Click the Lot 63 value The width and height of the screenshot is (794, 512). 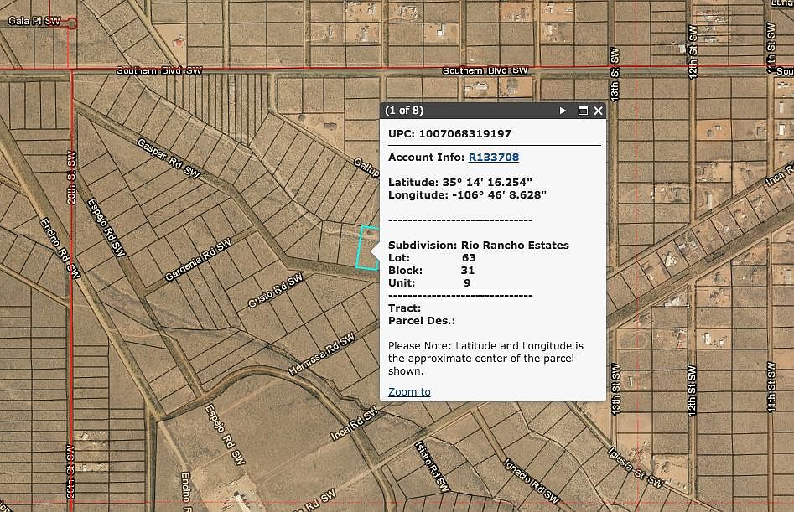pyautogui.click(x=469, y=257)
